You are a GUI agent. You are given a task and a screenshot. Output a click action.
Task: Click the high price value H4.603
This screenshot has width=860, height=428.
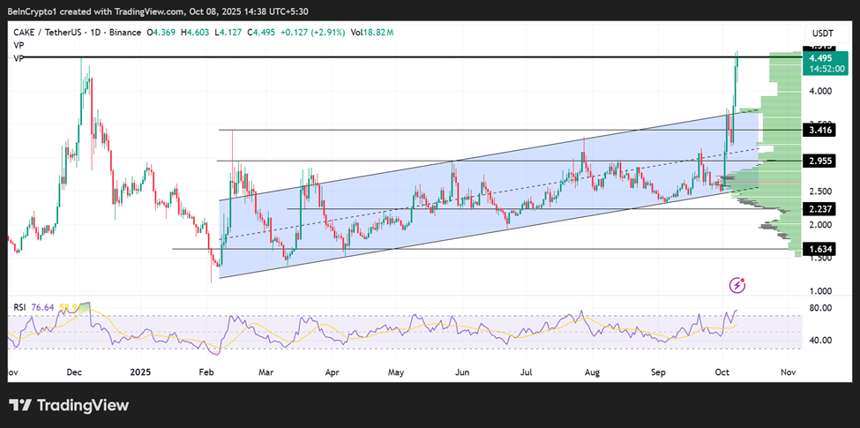194,33
